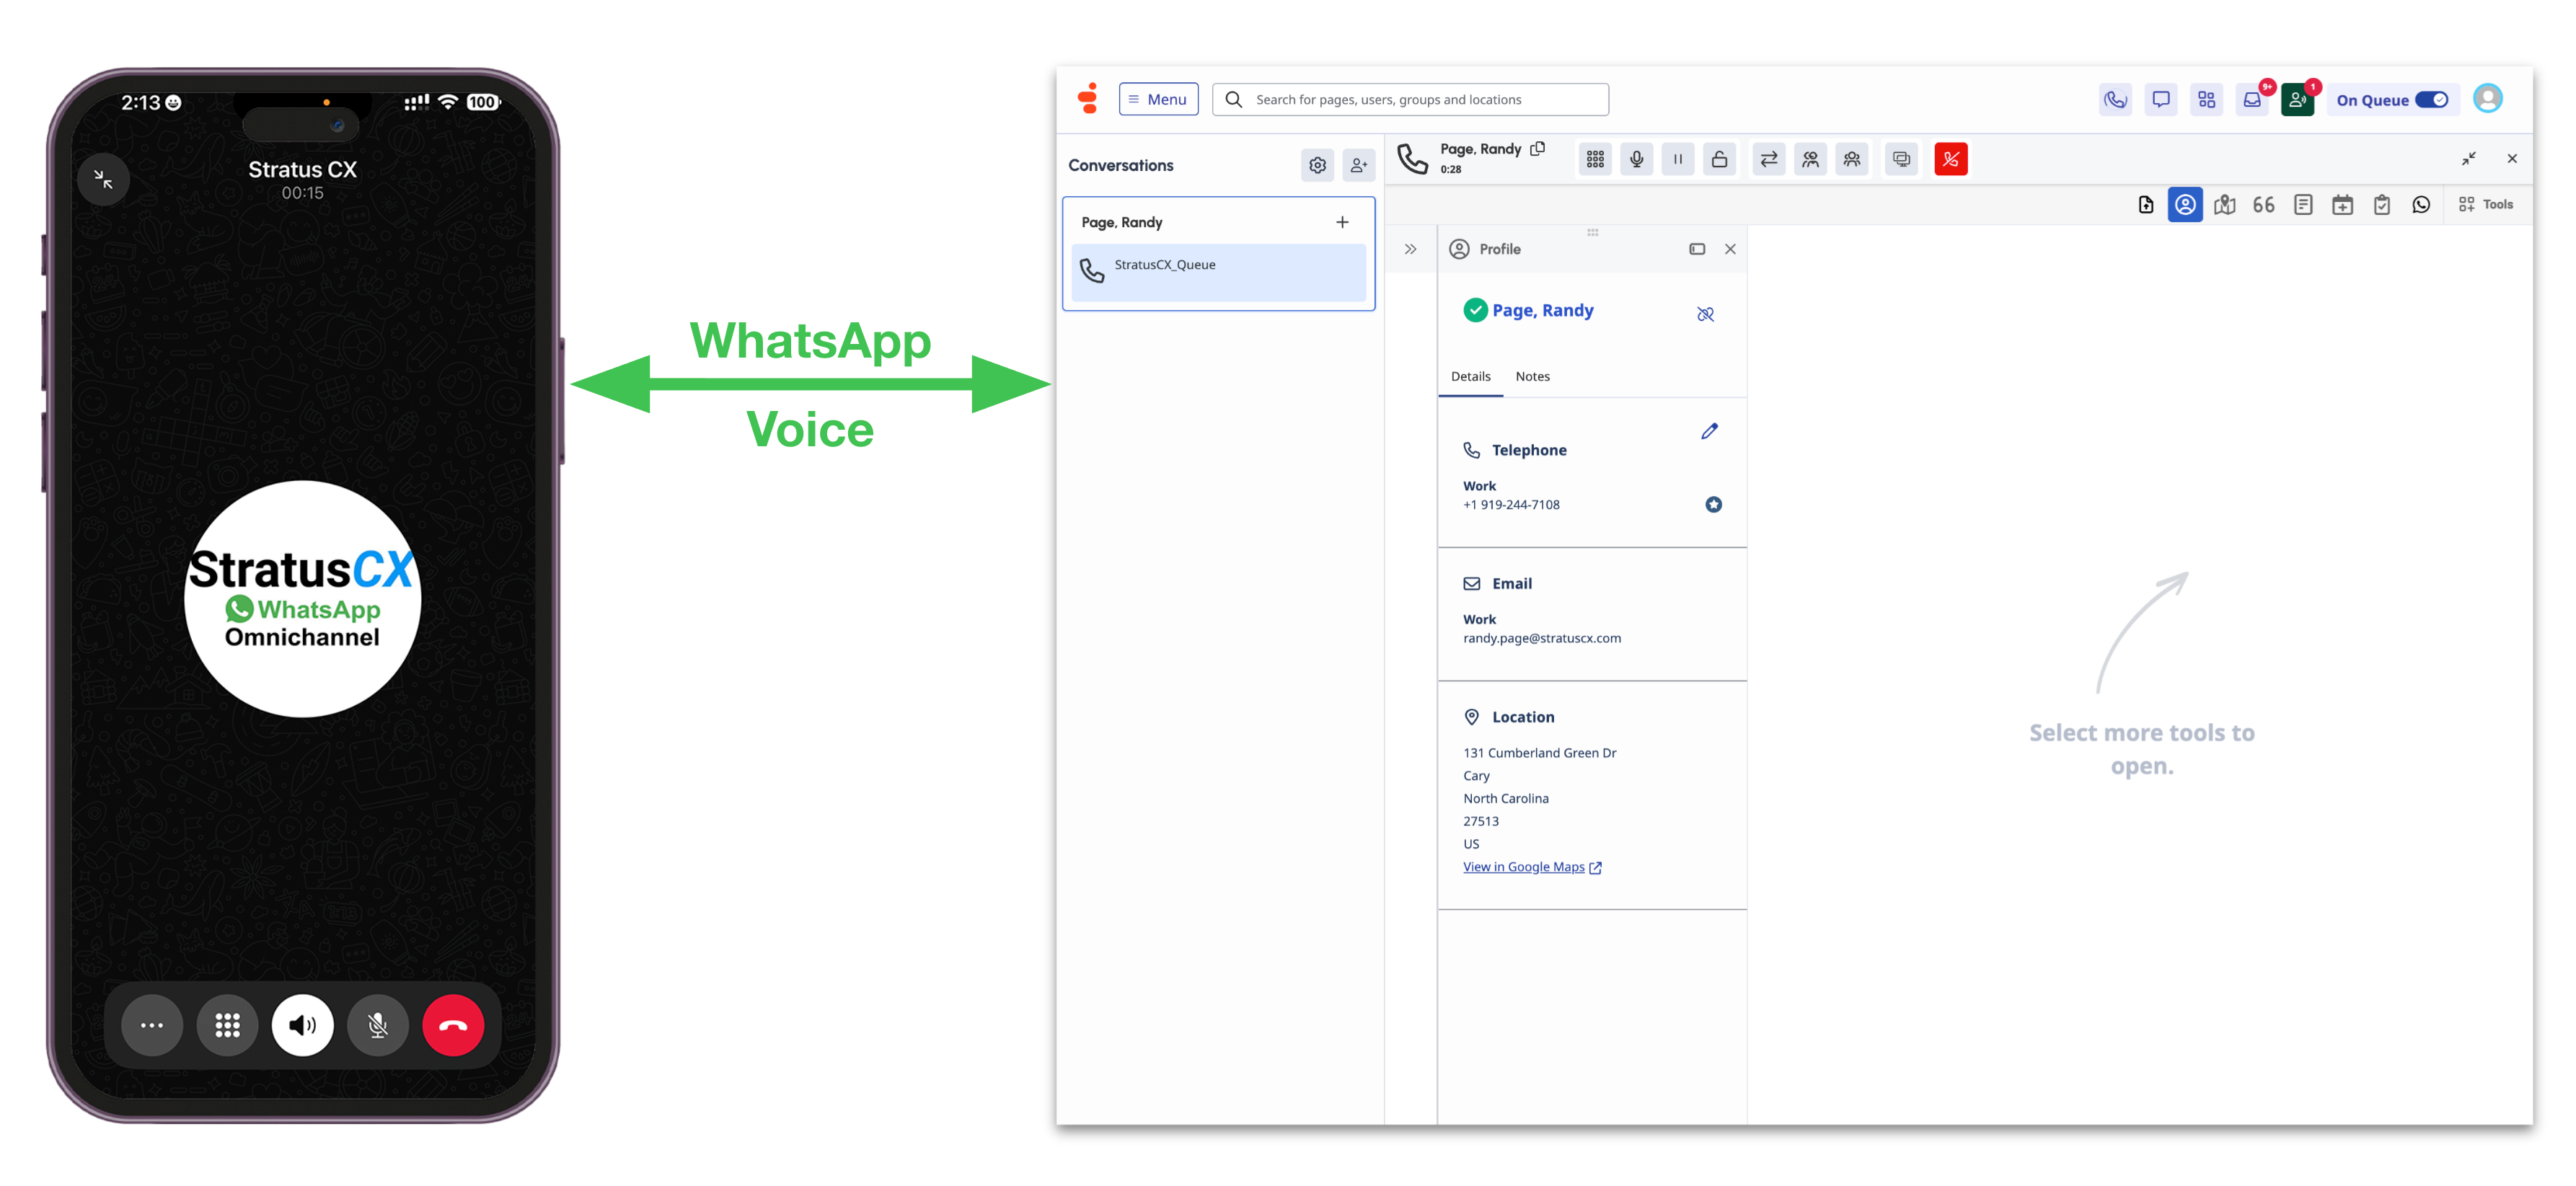Click the Page, Randy profile name link
Screen dimensions: 2576x1186
click(x=1542, y=310)
